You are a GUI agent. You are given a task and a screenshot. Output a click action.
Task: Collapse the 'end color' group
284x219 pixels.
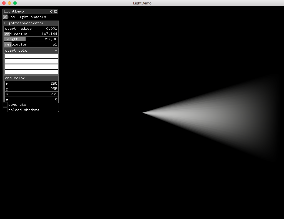56,78
